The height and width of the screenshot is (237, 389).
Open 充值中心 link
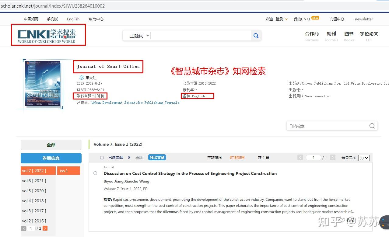click(x=337, y=19)
